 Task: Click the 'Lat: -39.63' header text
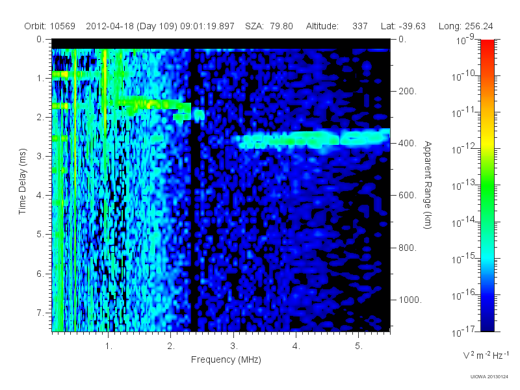(403, 26)
